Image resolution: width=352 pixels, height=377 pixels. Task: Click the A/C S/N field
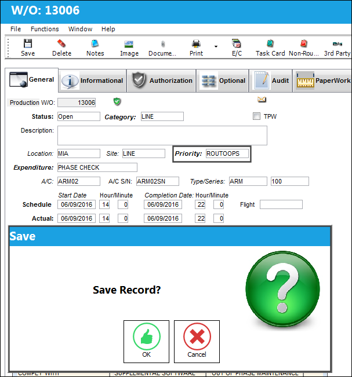coord(158,181)
